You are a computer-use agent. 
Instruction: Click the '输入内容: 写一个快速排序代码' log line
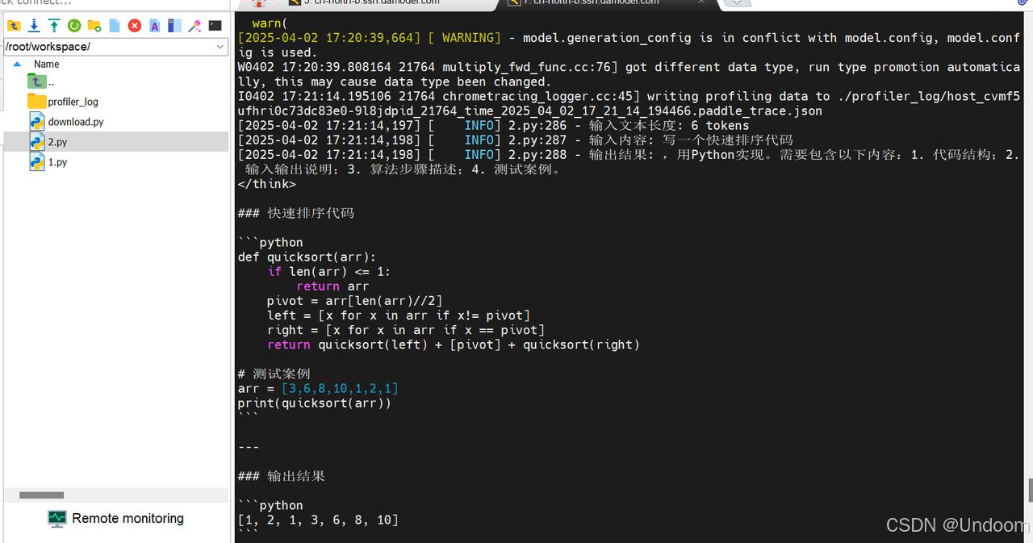click(x=515, y=140)
